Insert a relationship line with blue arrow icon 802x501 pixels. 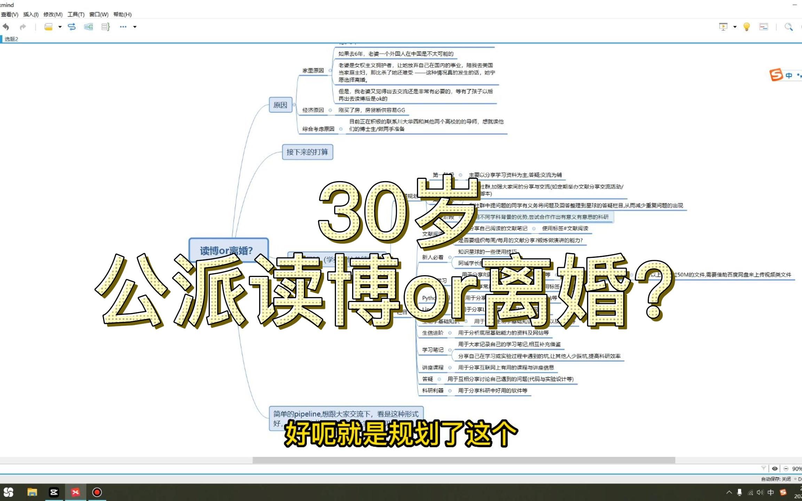pos(72,27)
